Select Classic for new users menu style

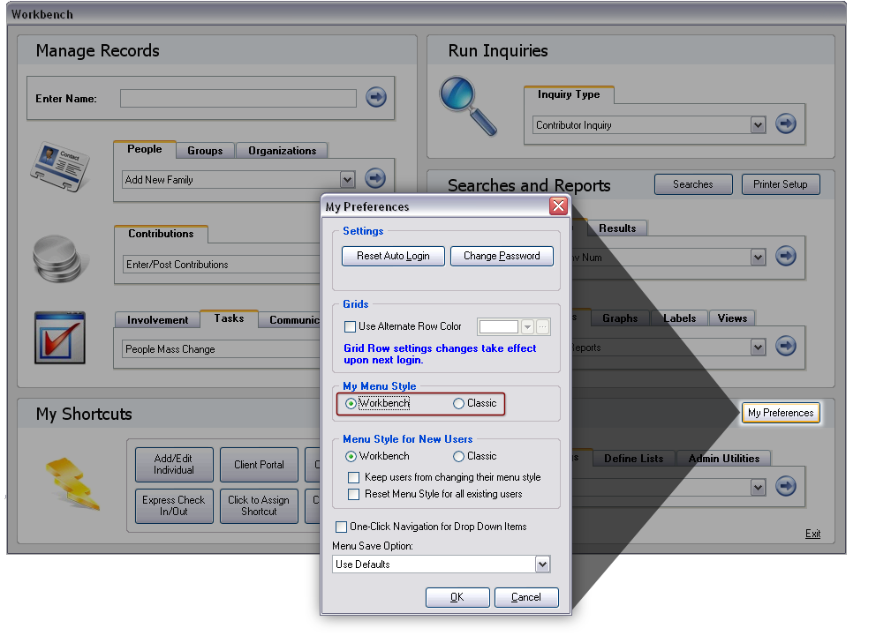(458, 456)
